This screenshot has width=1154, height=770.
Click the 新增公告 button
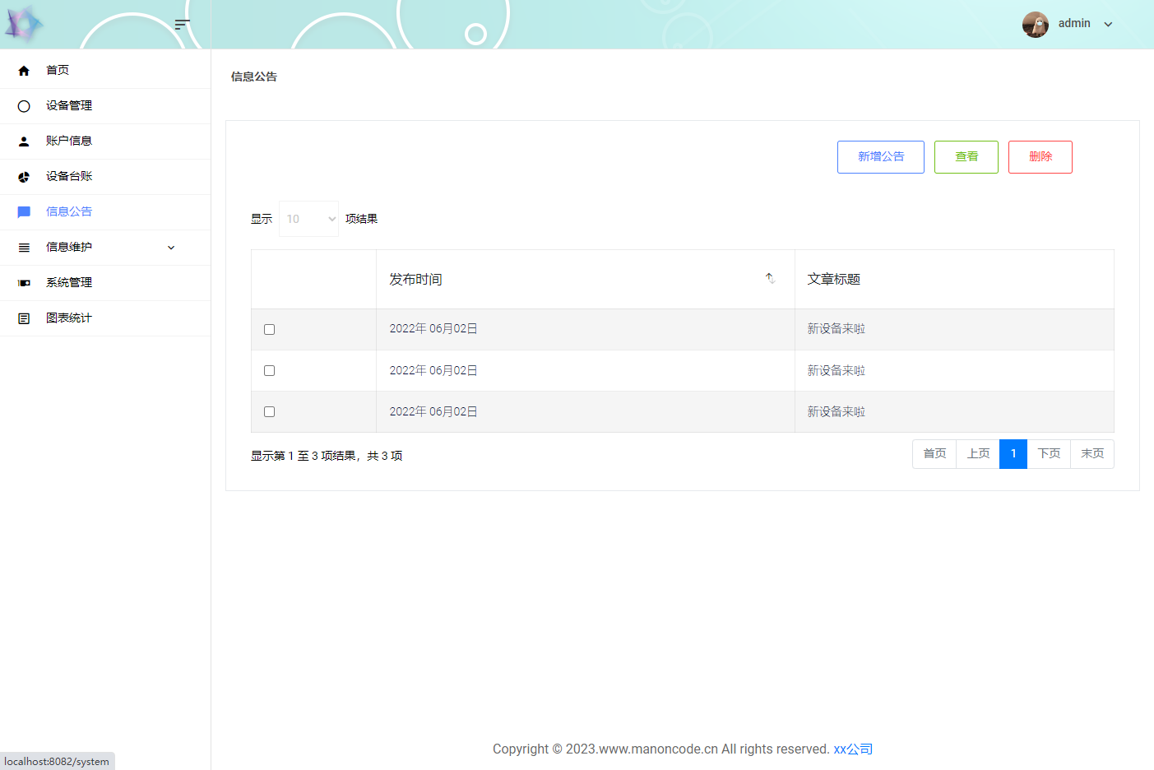pyautogui.click(x=881, y=157)
